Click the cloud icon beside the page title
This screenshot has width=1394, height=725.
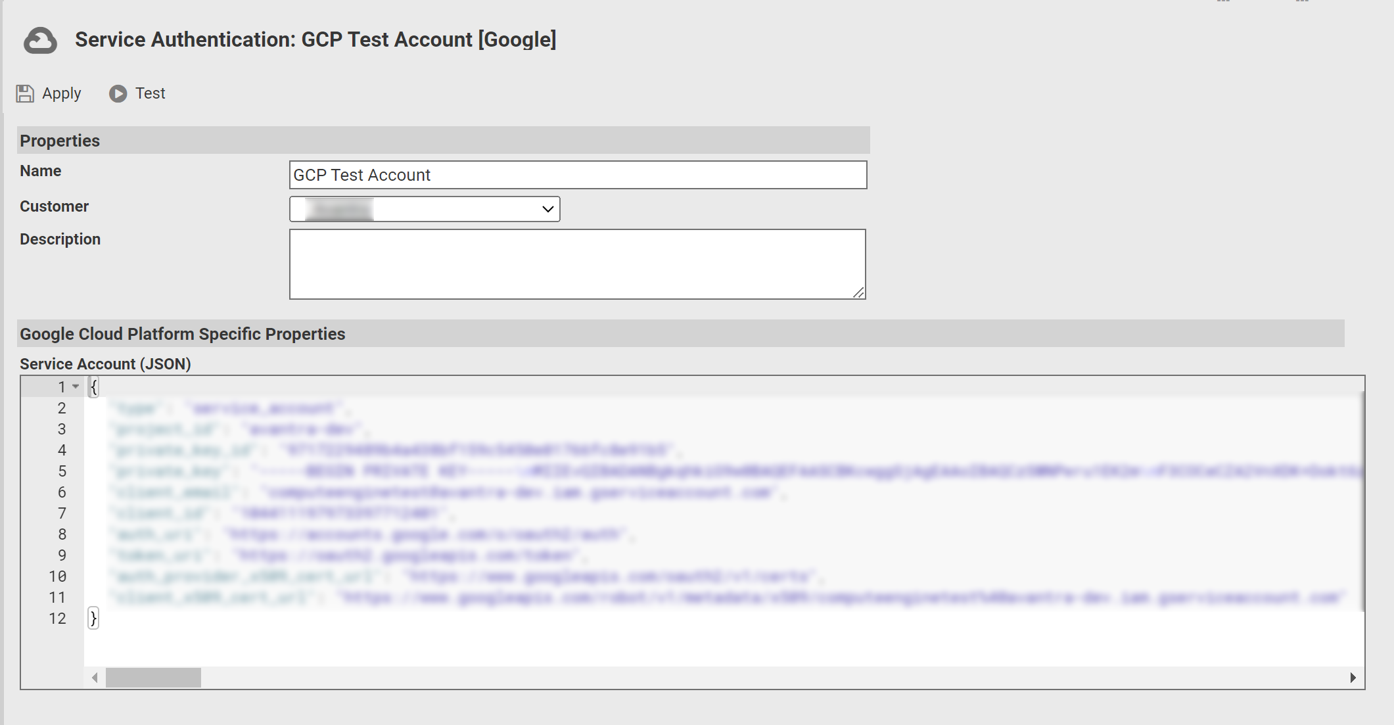pos(40,40)
